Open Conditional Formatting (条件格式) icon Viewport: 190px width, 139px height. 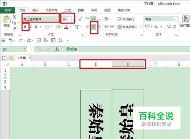coord(186,19)
